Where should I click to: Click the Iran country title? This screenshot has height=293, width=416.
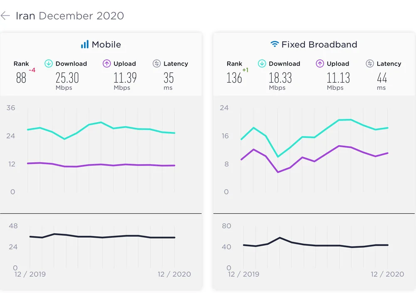[x=25, y=16]
